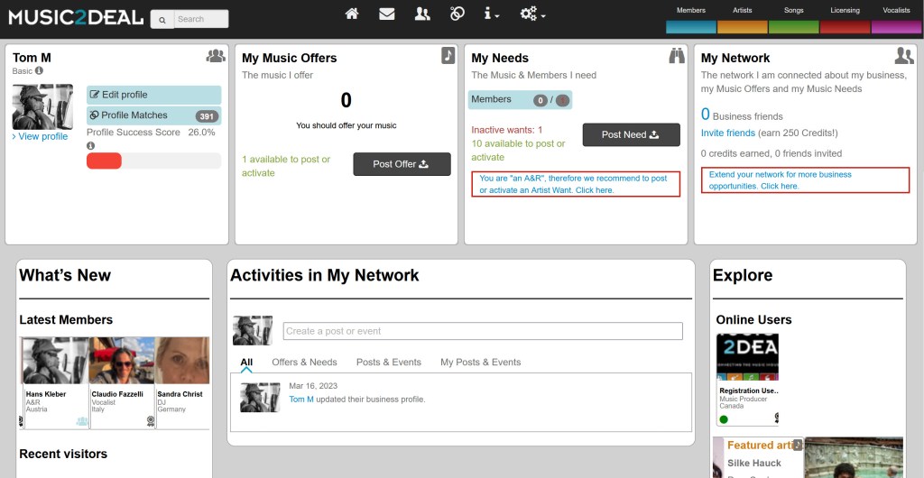The width and height of the screenshot is (924, 478).
Task: Click the search magnifier icon
Action: [x=162, y=19]
